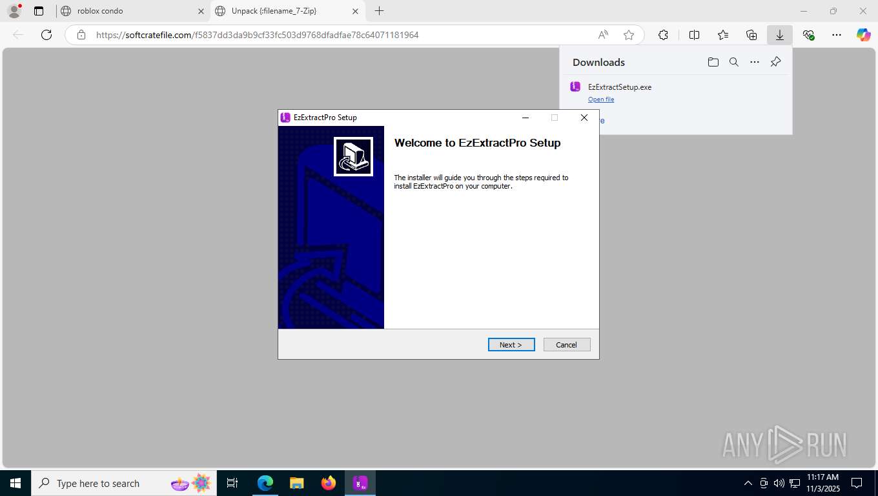Image resolution: width=878 pixels, height=496 pixels.
Task: Search downloads with magnifier icon
Action: point(734,62)
